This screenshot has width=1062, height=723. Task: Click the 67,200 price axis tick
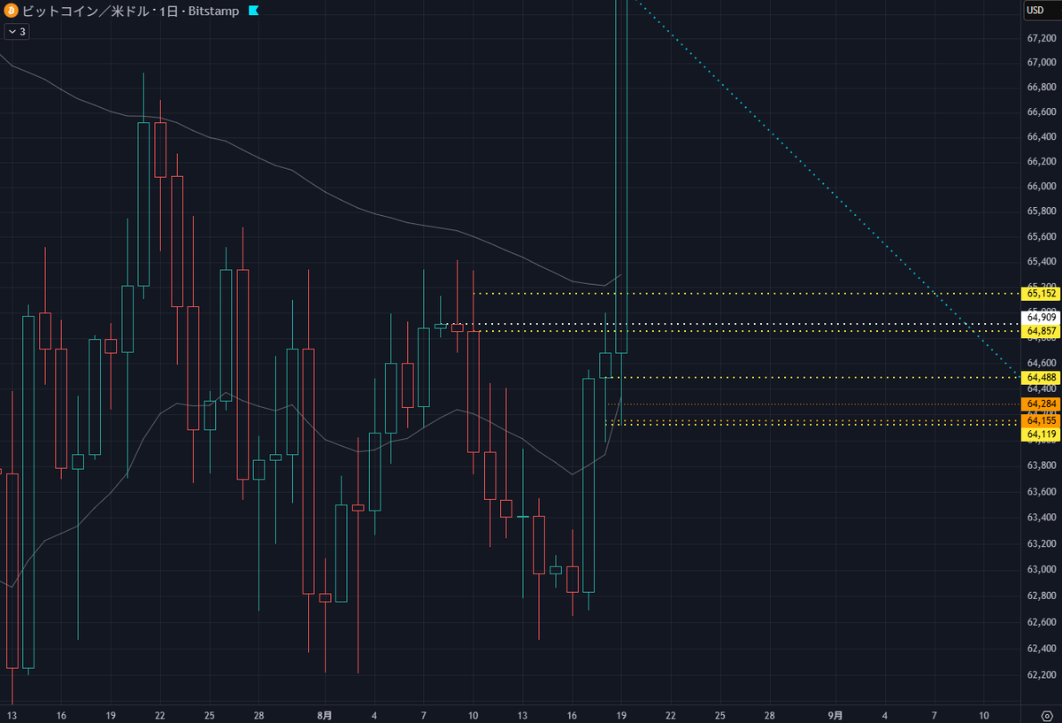1041,37
